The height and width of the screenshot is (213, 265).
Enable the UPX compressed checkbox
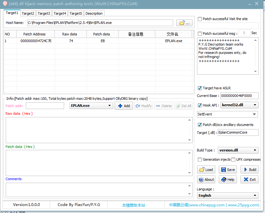click(233, 159)
